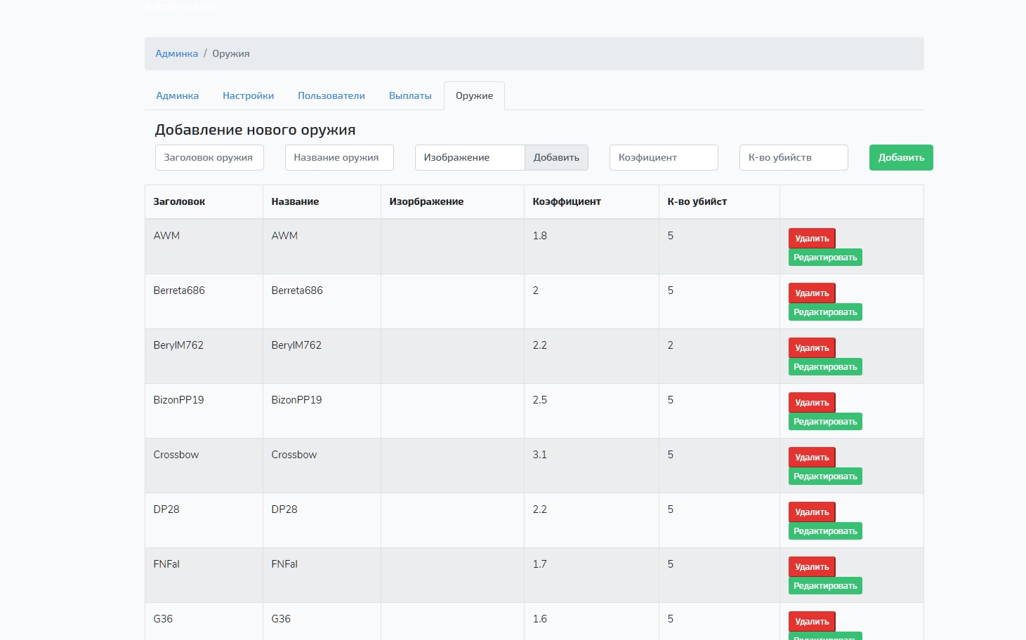Edit the DP28 weapon
The width and height of the screenshot is (1026, 640).
(825, 531)
